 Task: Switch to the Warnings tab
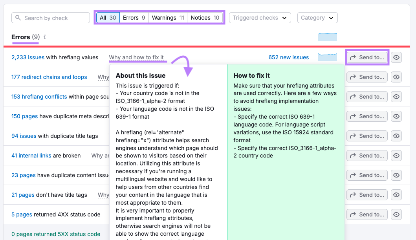168,18
